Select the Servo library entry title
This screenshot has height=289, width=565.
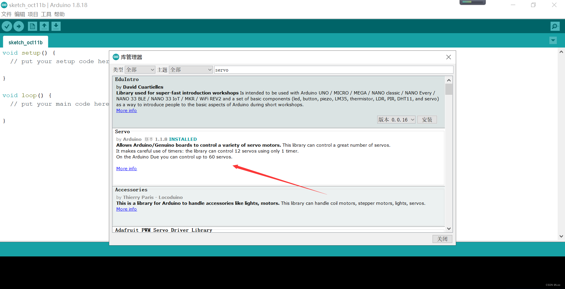(x=122, y=132)
